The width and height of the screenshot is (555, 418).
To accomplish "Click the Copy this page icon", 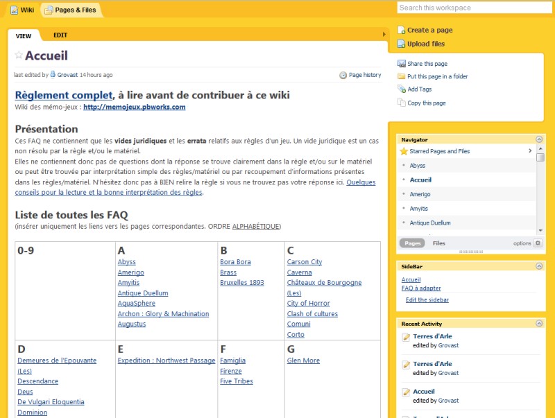I will [402, 103].
